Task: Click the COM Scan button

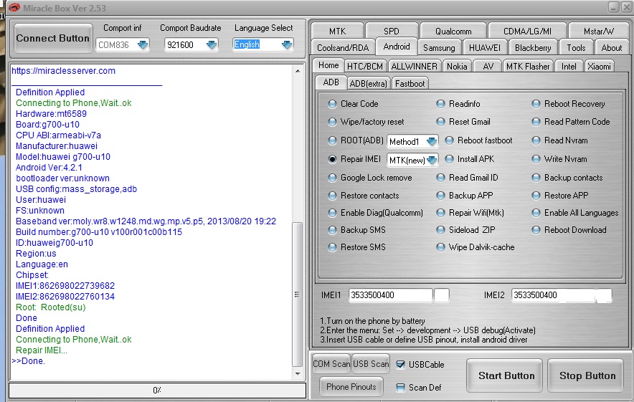Action: [331, 364]
